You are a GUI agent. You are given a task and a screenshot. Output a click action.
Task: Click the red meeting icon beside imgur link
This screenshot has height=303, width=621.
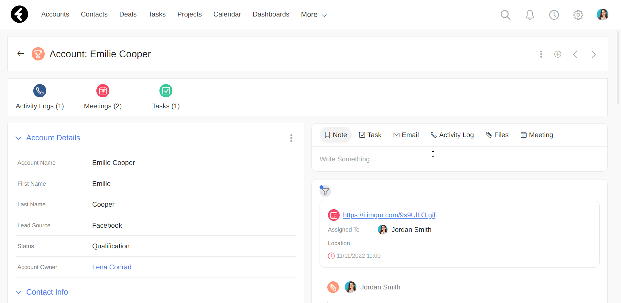[x=334, y=215]
